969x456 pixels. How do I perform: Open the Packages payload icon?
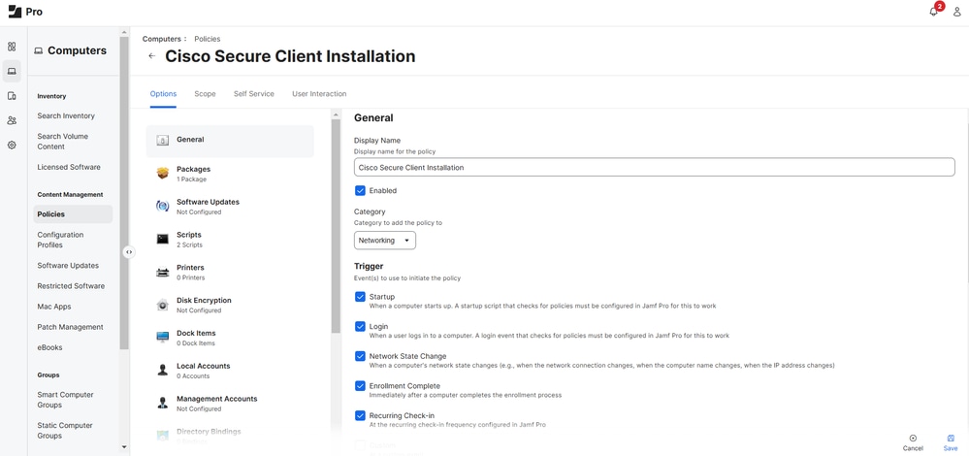click(x=162, y=174)
